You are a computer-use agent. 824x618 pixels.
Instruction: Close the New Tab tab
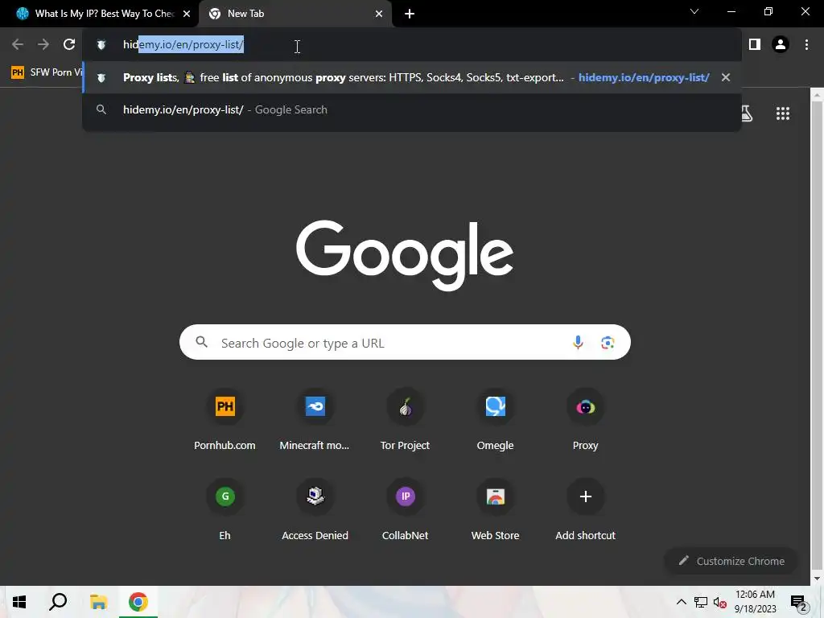tap(379, 14)
